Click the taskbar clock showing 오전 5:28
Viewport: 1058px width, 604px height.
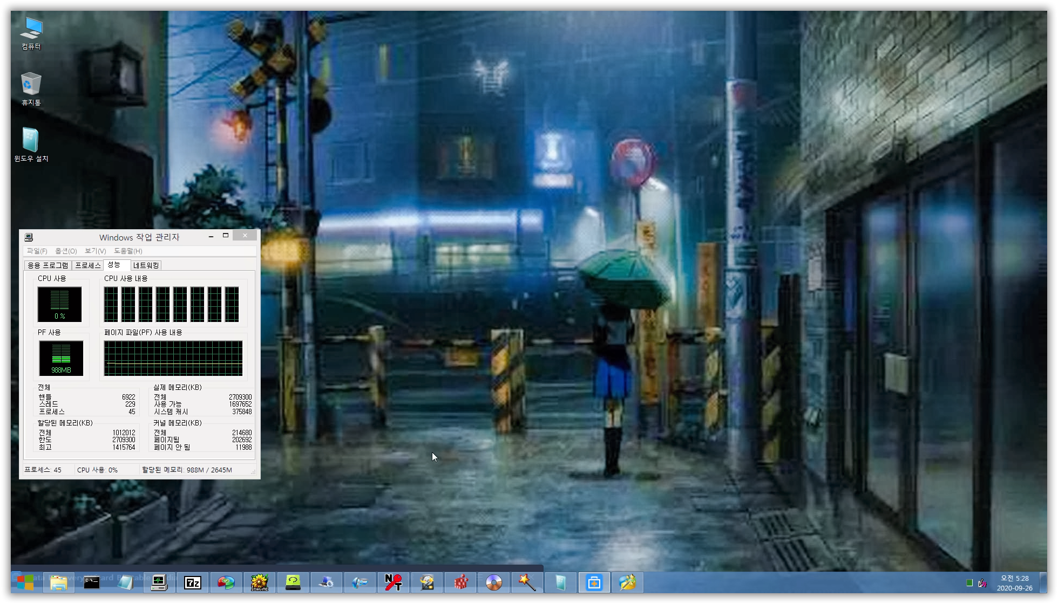coord(1015,578)
